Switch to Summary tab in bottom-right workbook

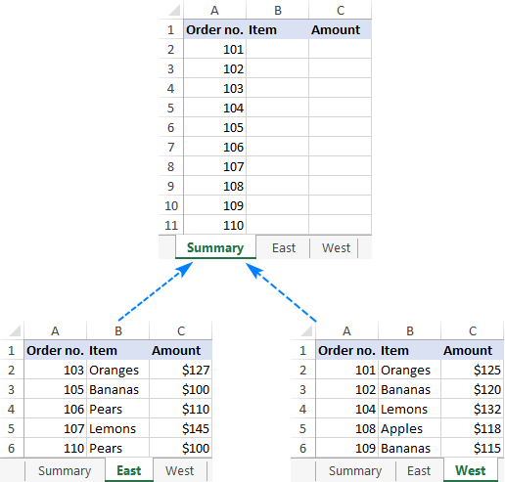point(355,471)
